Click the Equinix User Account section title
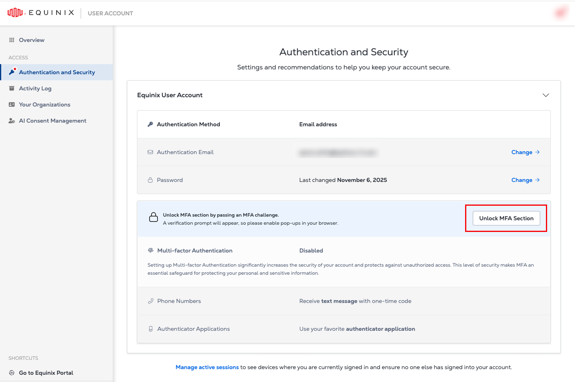 click(x=170, y=95)
